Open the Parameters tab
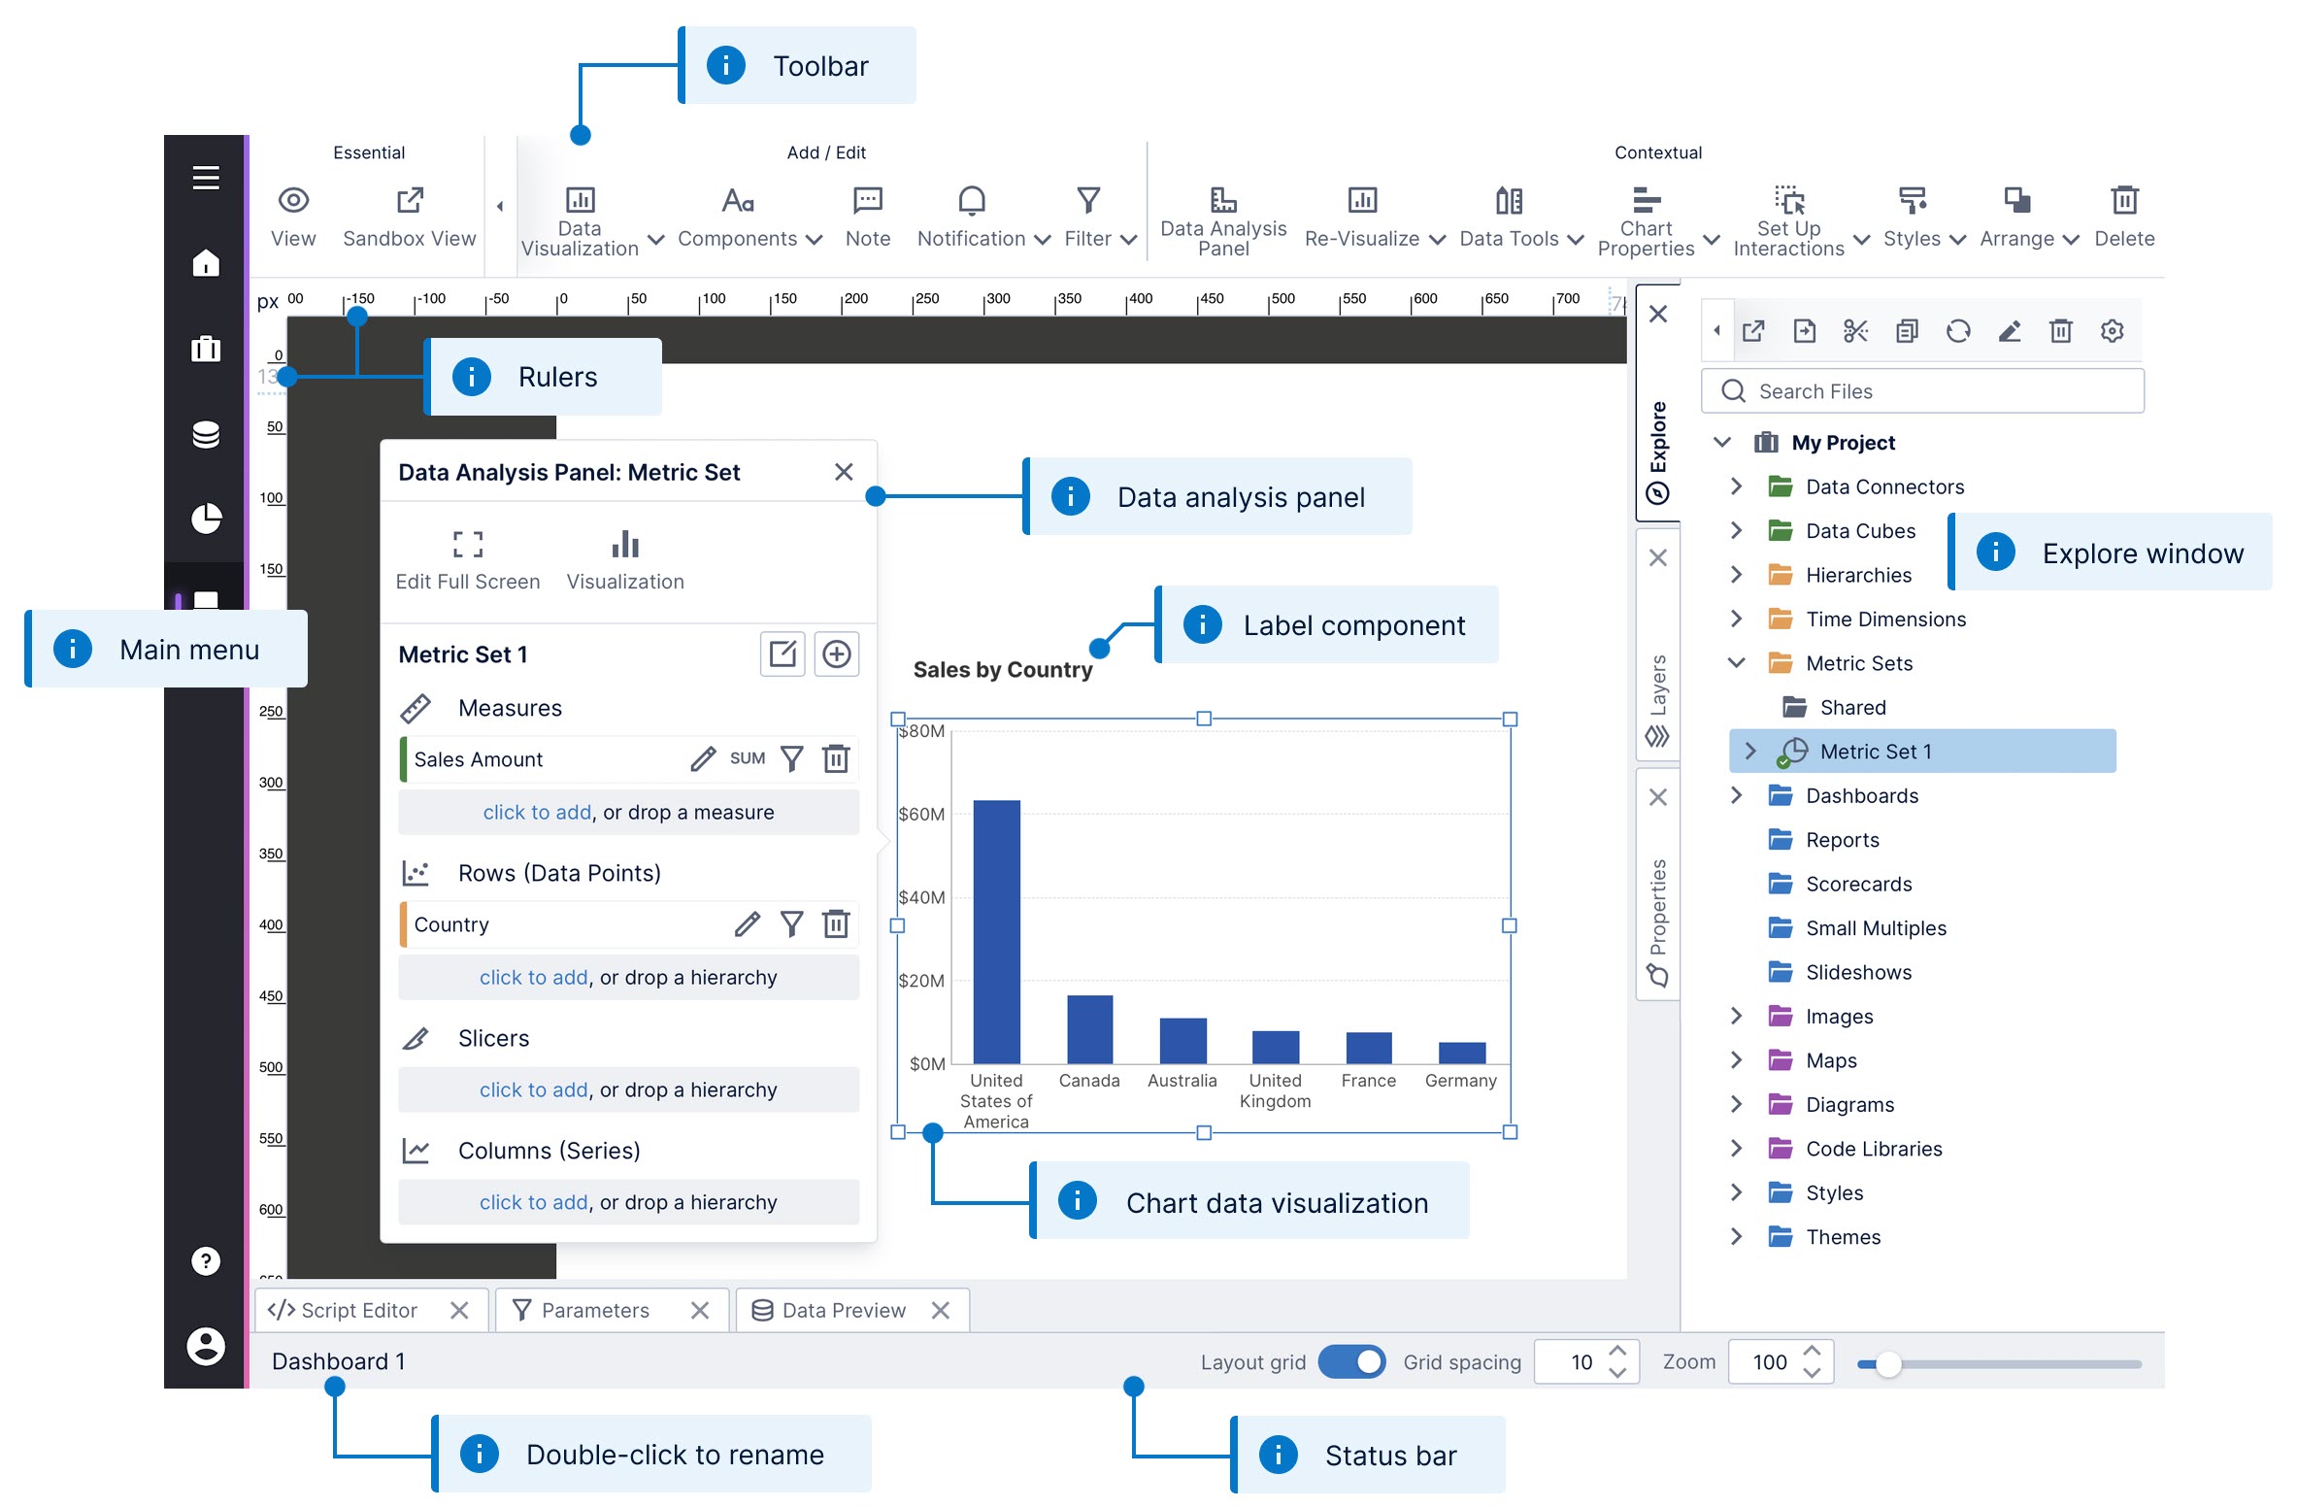Screen dimensions: 2297x1508 pos(595,1309)
